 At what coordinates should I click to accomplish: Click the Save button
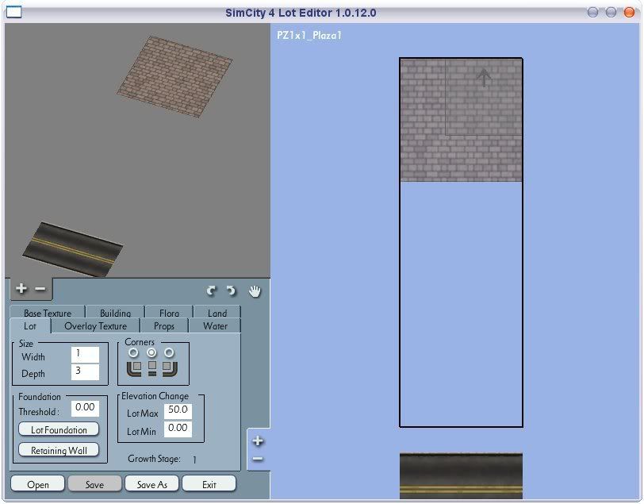pos(94,484)
